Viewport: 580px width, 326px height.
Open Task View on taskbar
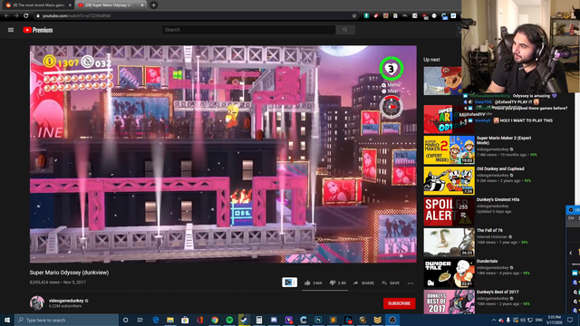[140, 320]
